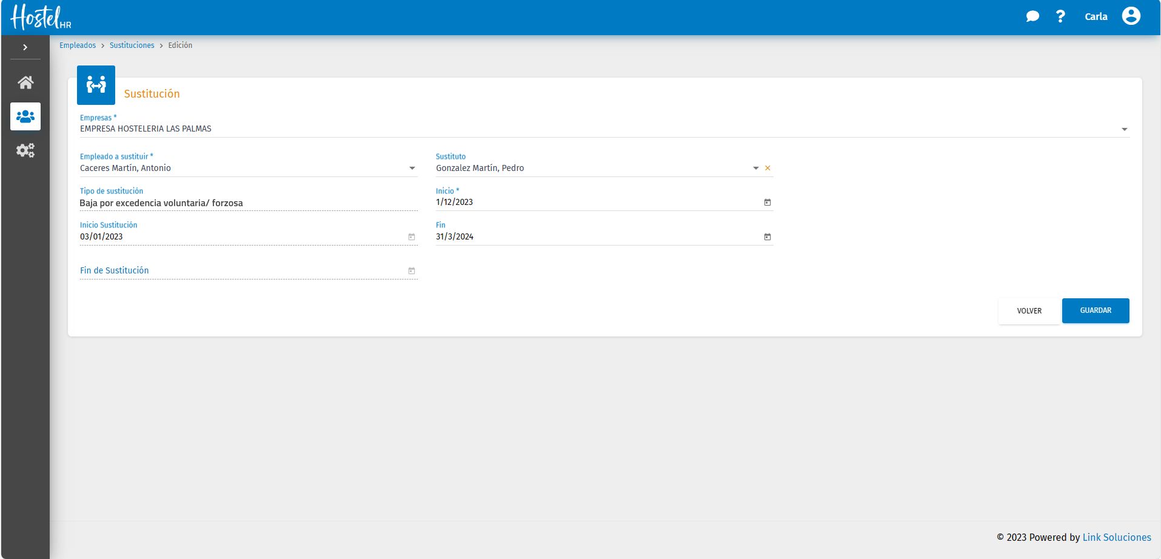This screenshot has height=559, width=1161.
Task: Navigate to Empleados breadcrumb
Action: click(78, 45)
